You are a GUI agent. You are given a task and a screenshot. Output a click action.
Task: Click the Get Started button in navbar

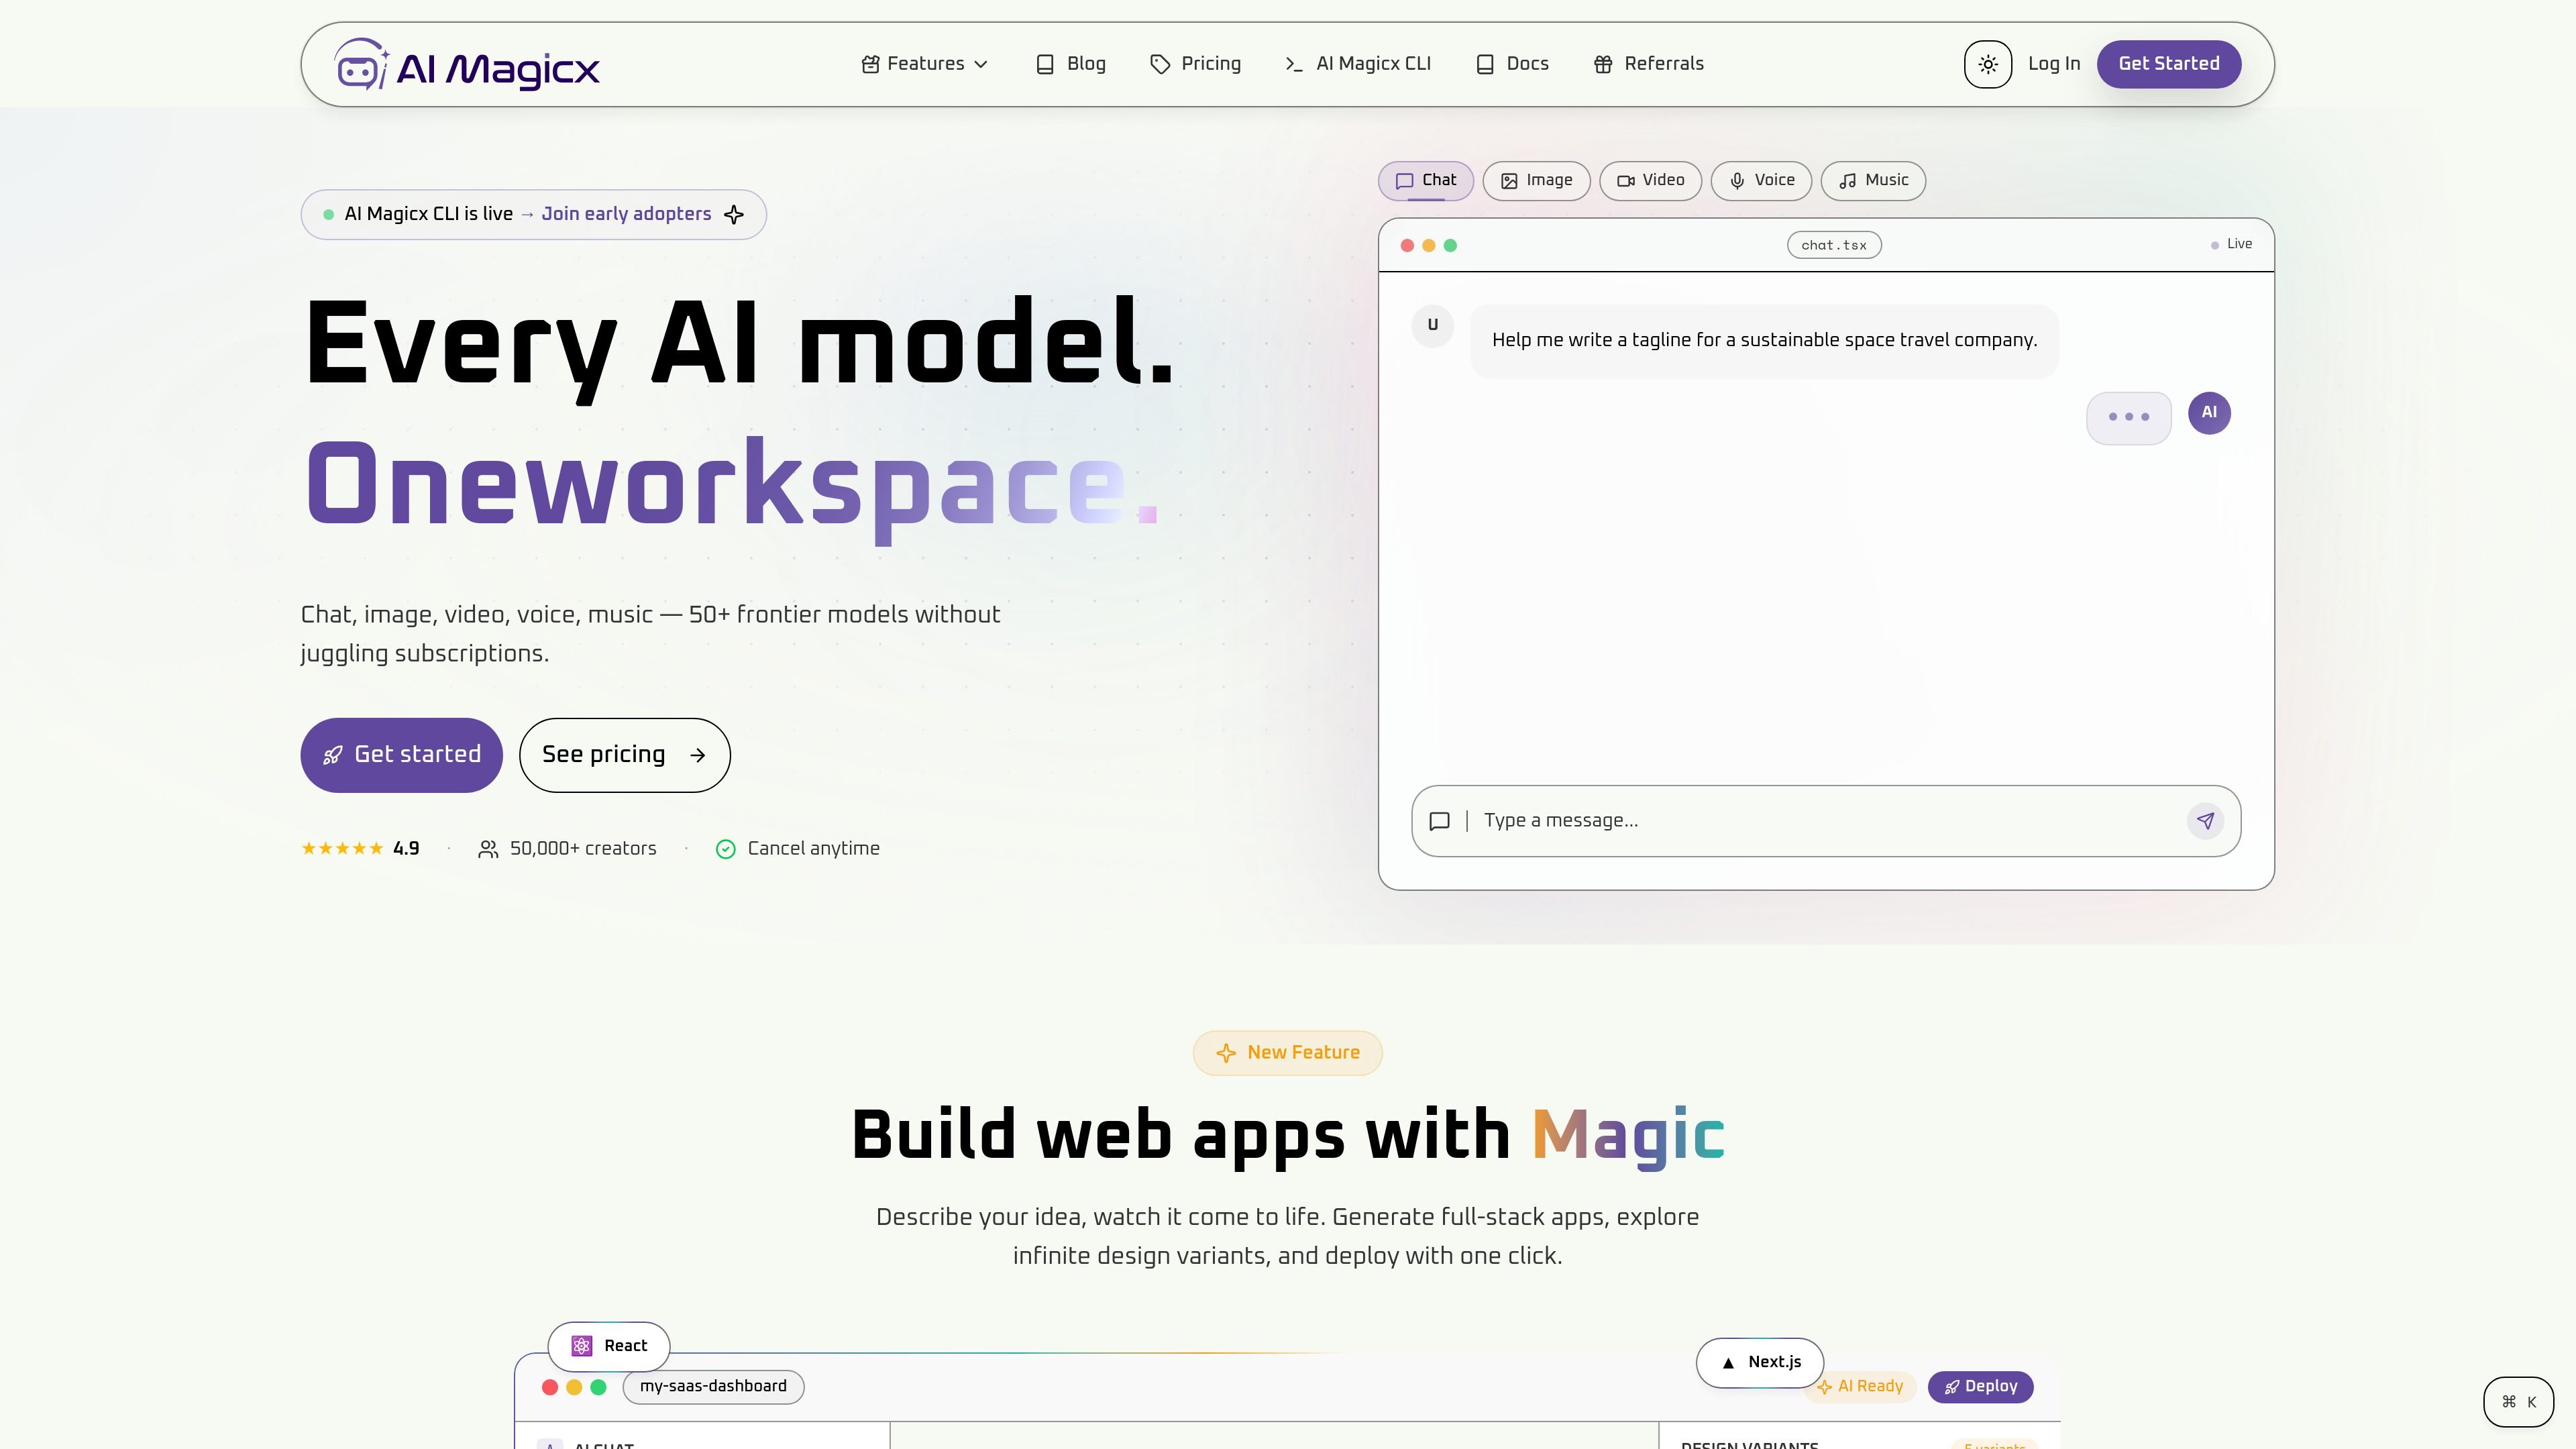(2168, 64)
